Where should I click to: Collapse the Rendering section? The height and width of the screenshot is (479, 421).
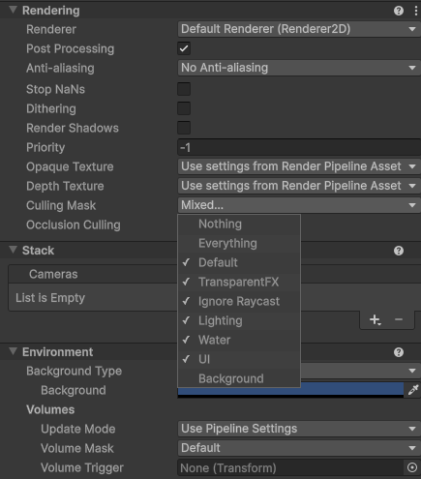click(x=13, y=10)
